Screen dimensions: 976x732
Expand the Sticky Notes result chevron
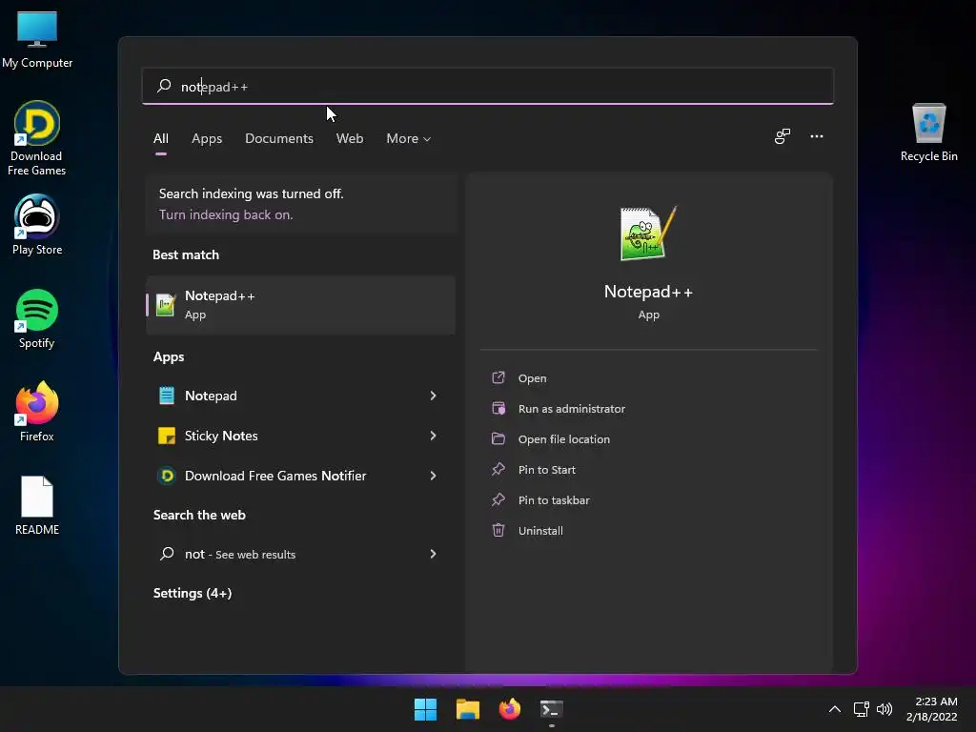(434, 436)
